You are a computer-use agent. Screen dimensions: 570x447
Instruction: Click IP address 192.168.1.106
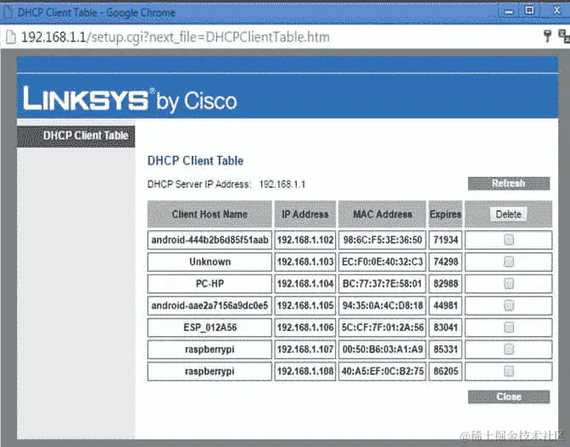point(305,328)
